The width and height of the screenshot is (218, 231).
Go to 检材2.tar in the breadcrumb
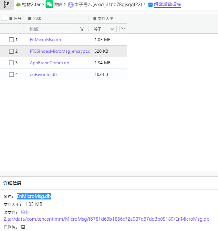(31, 5)
